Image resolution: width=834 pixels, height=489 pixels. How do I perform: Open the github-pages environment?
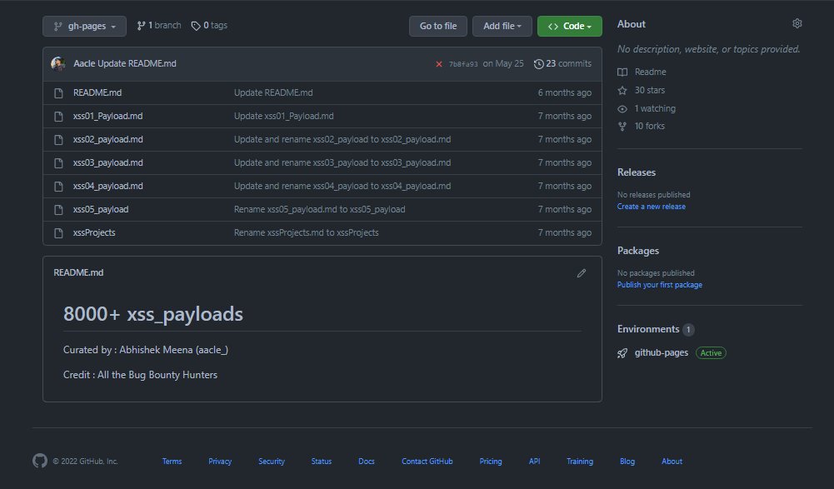click(x=662, y=352)
